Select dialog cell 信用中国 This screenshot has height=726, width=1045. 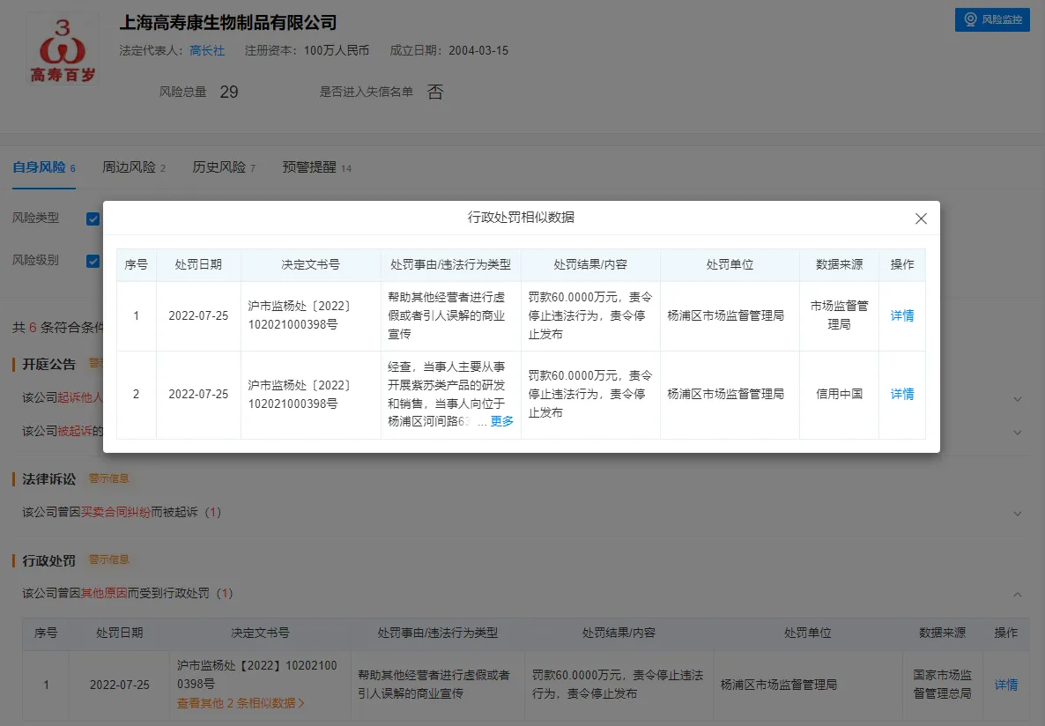coord(839,394)
